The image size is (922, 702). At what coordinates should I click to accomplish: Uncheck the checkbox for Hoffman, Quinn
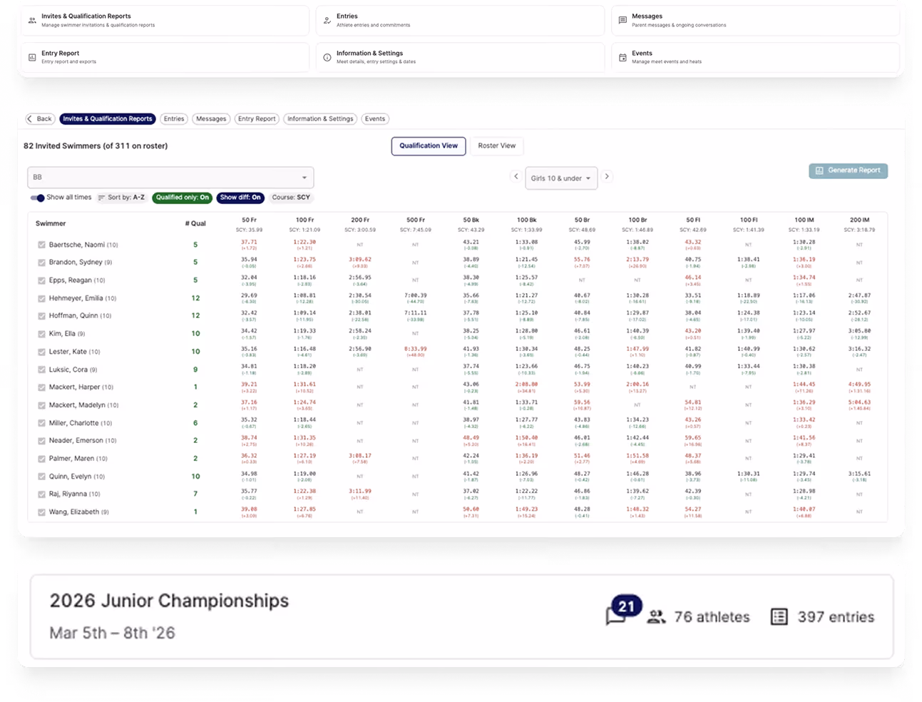click(x=41, y=316)
